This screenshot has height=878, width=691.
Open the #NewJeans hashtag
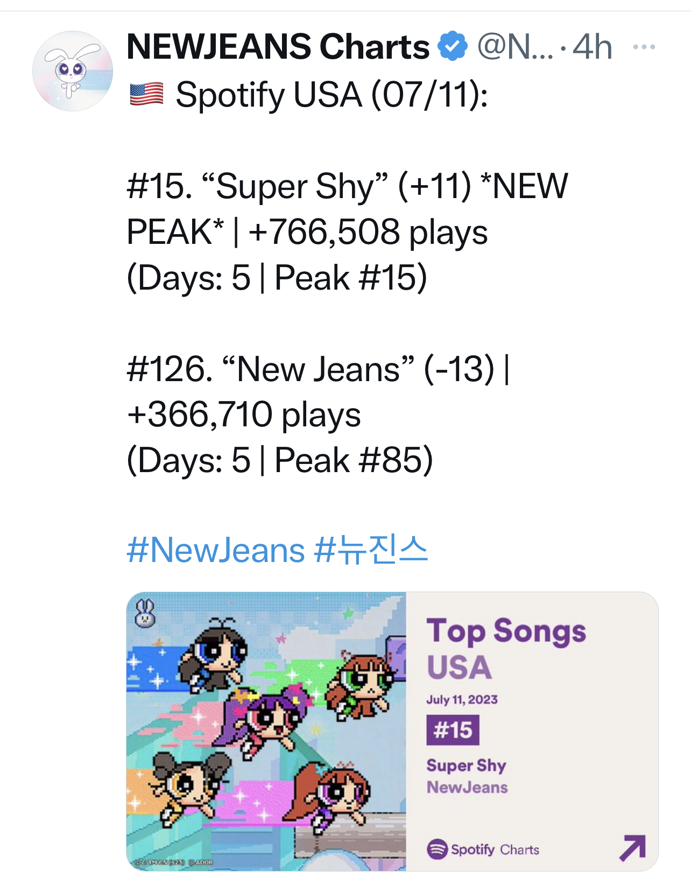point(216,550)
